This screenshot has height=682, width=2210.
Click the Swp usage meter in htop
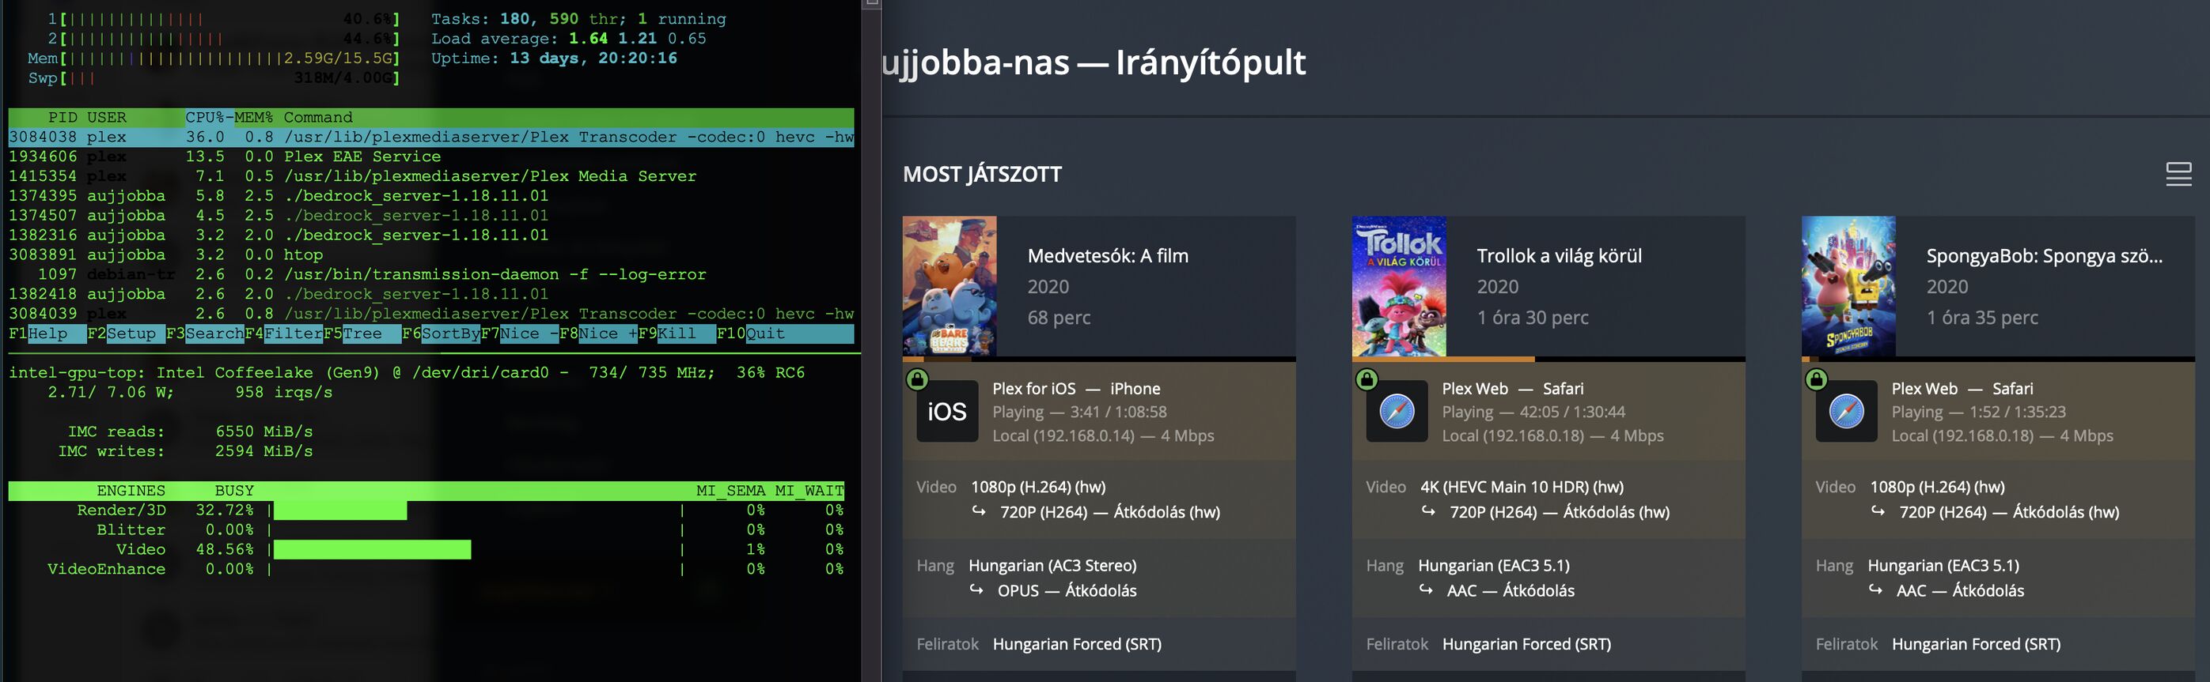pyautogui.click(x=214, y=78)
